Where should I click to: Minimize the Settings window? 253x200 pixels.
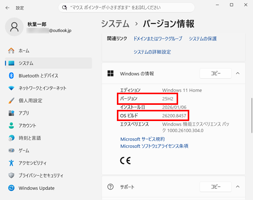pos(218,5)
